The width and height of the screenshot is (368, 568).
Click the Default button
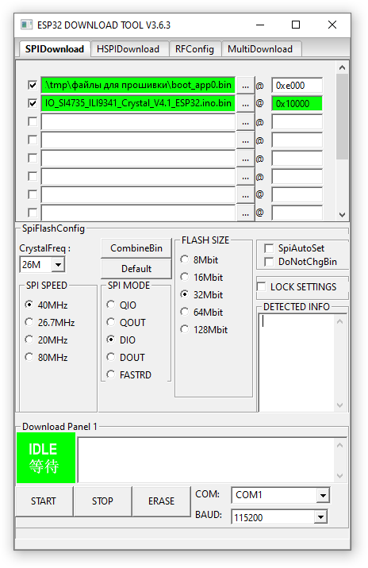(x=136, y=269)
